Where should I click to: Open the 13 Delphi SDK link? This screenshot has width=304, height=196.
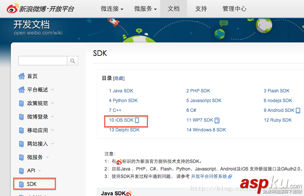(124, 130)
